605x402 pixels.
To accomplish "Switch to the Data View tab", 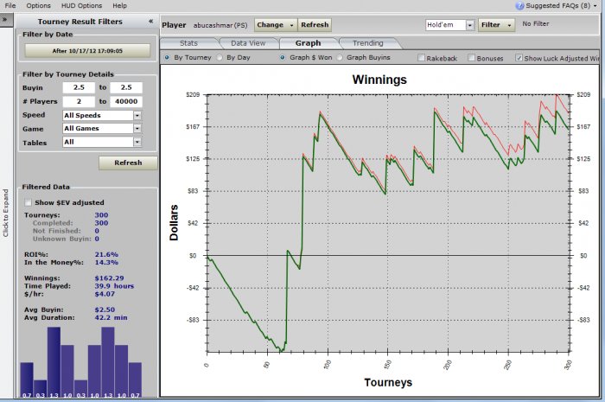I will click(x=248, y=43).
